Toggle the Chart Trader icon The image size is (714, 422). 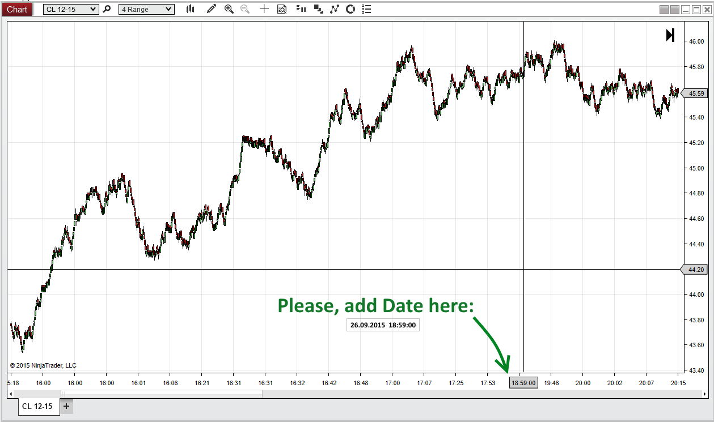pos(301,9)
